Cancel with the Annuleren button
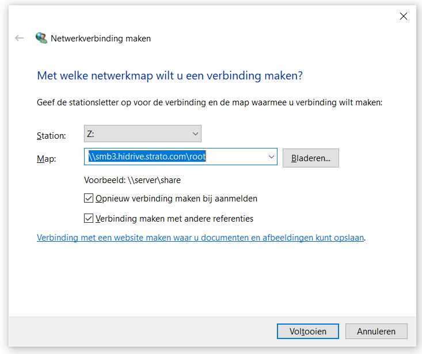Screen dimensions: 422x354 tap(376, 331)
